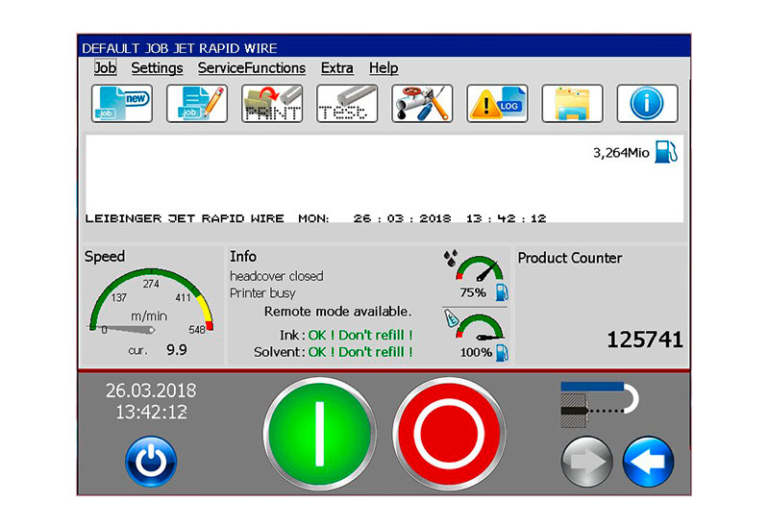Screen dimensions: 769x529
Task: Open the Extra menu
Action: (337, 67)
